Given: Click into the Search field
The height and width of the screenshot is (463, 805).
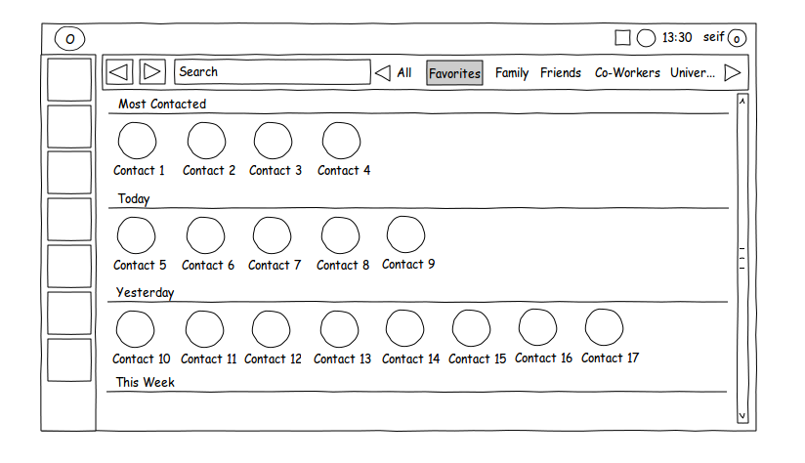Looking at the screenshot, I should 272,71.
